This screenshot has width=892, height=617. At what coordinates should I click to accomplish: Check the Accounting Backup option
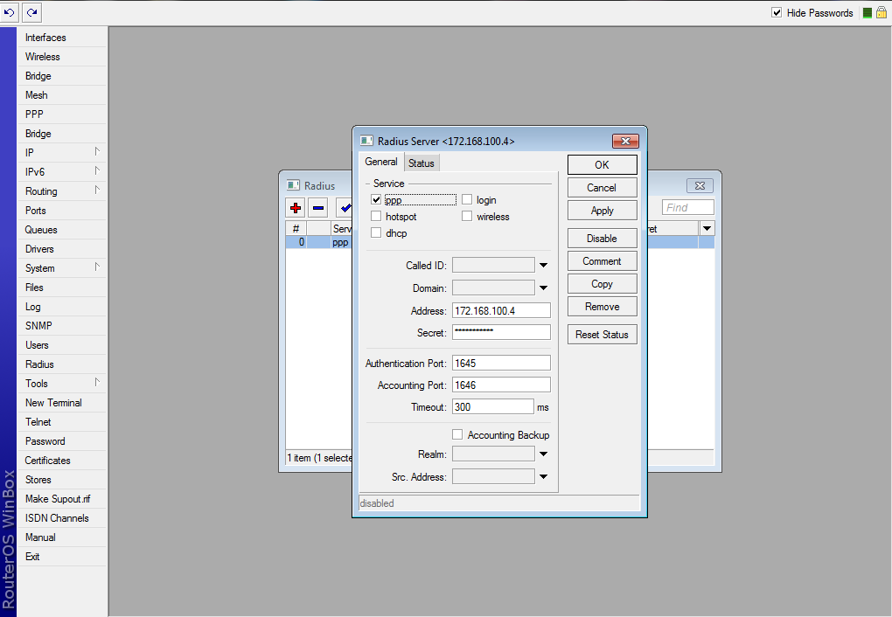tap(457, 435)
